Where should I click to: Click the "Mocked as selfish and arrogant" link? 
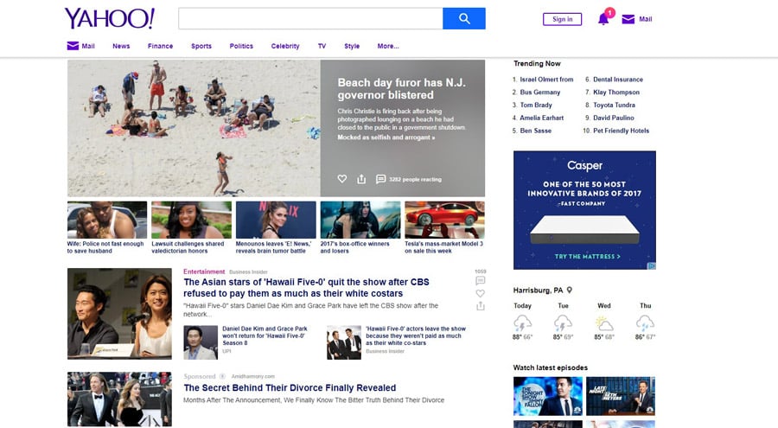point(386,137)
